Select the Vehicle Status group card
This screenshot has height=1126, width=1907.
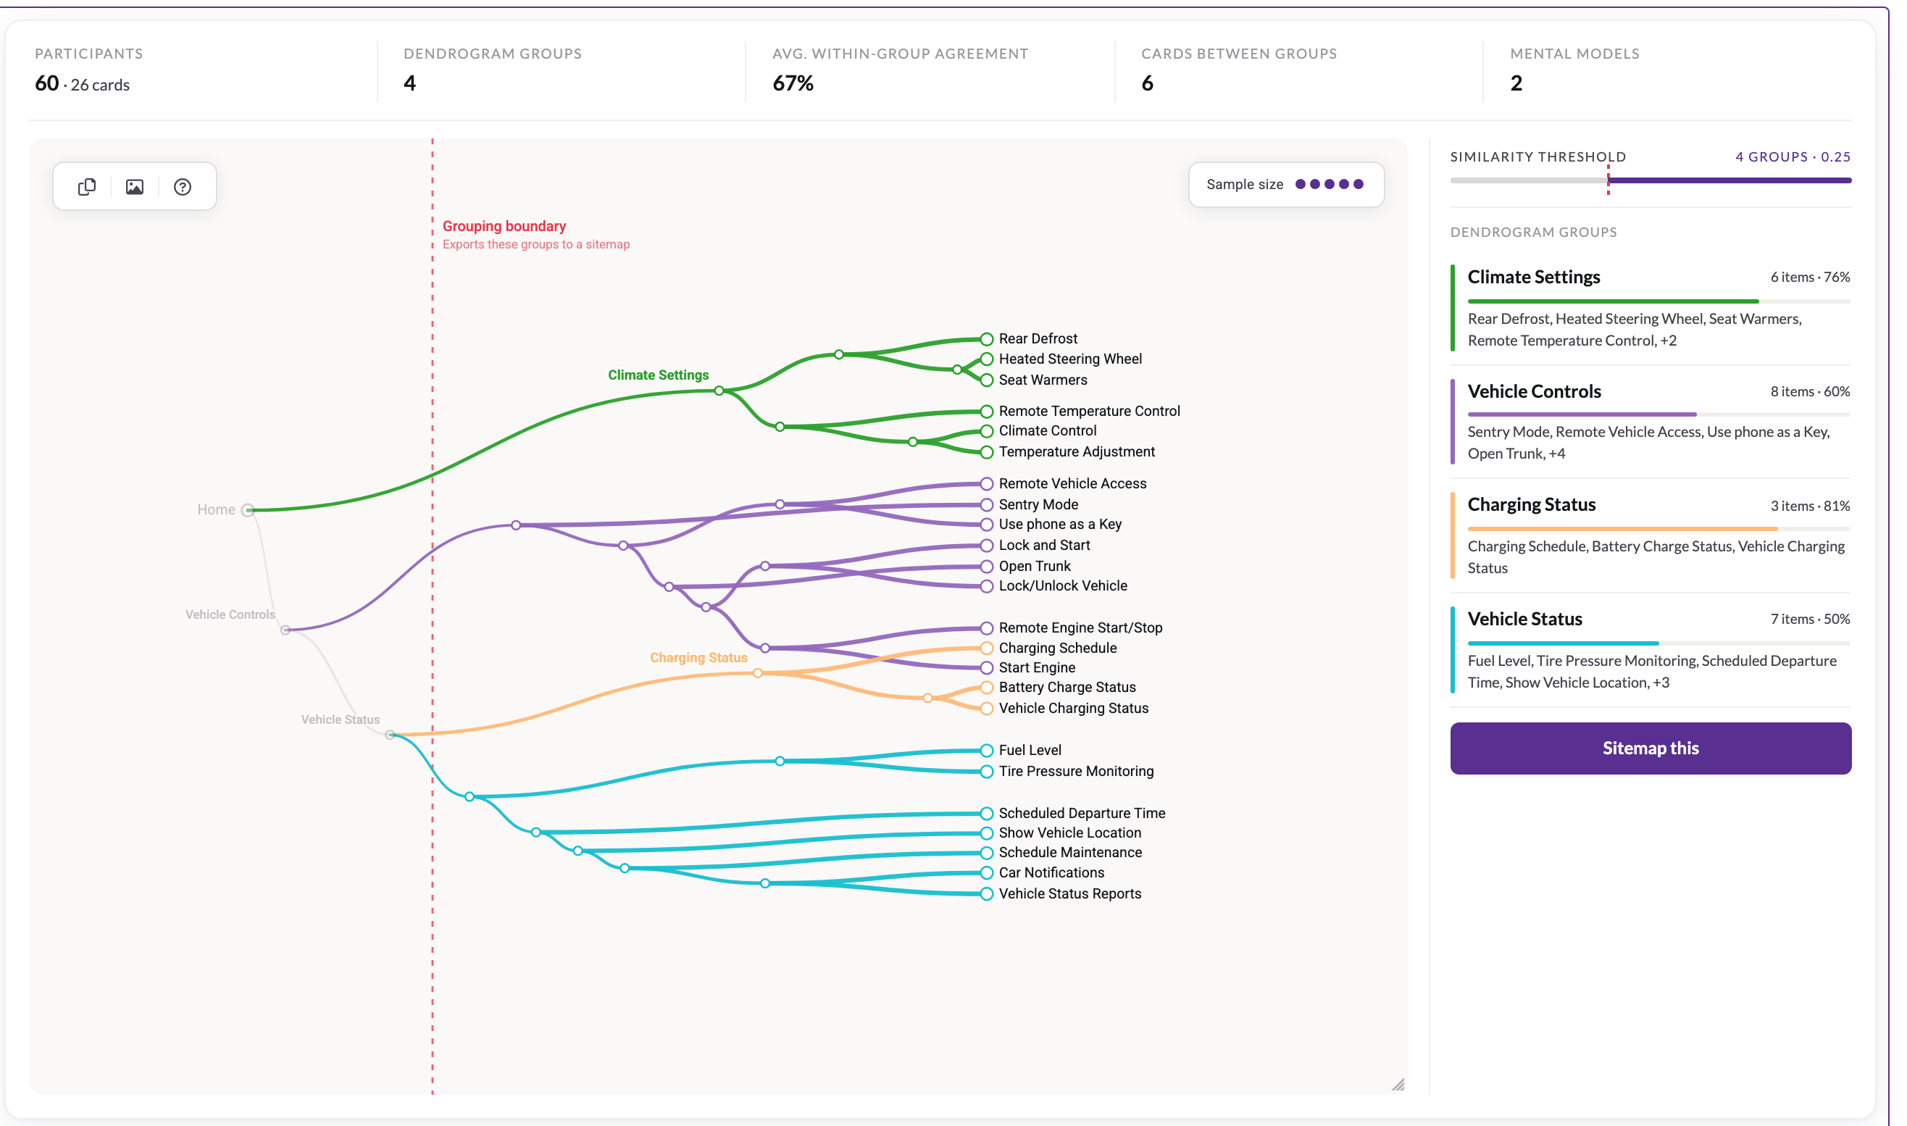click(1650, 649)
